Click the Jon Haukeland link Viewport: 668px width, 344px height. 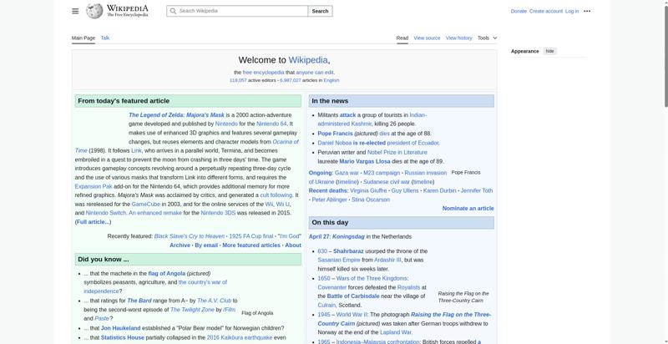pos(120,328)
